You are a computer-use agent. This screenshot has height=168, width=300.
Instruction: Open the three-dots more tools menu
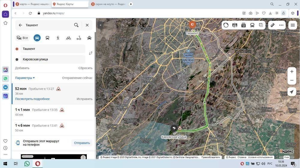(281, 25)
